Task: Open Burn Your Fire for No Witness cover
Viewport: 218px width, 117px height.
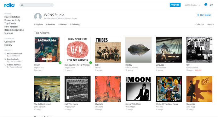Action: click(x=77, y=50)
